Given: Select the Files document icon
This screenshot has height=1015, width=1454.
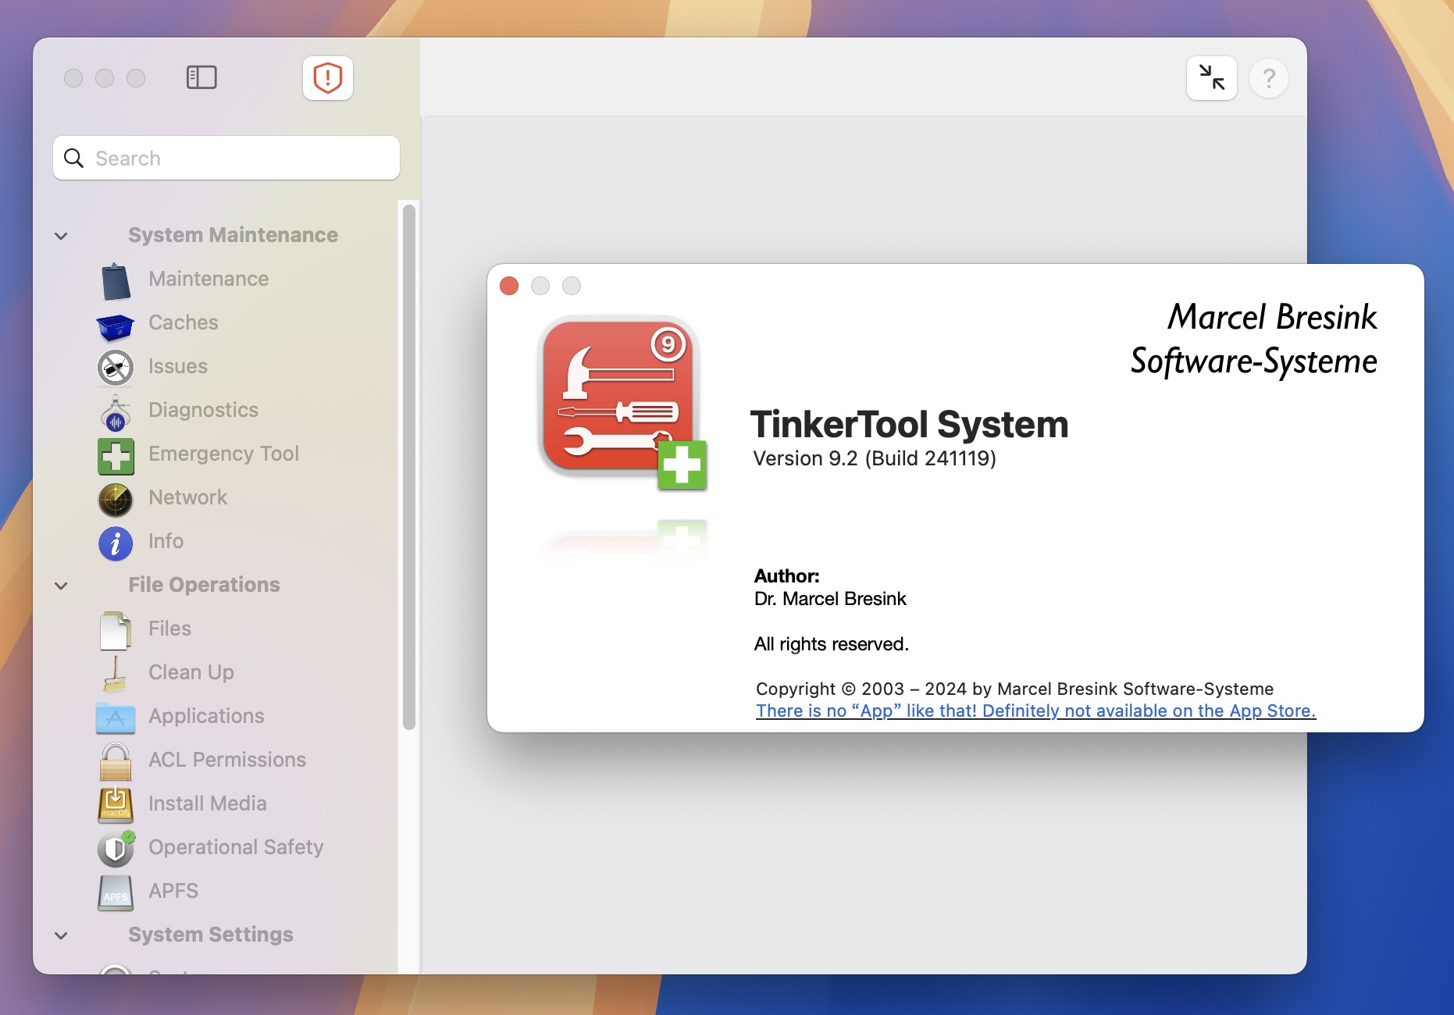Looking at the screenshot, I should click(x=116, y=631).
